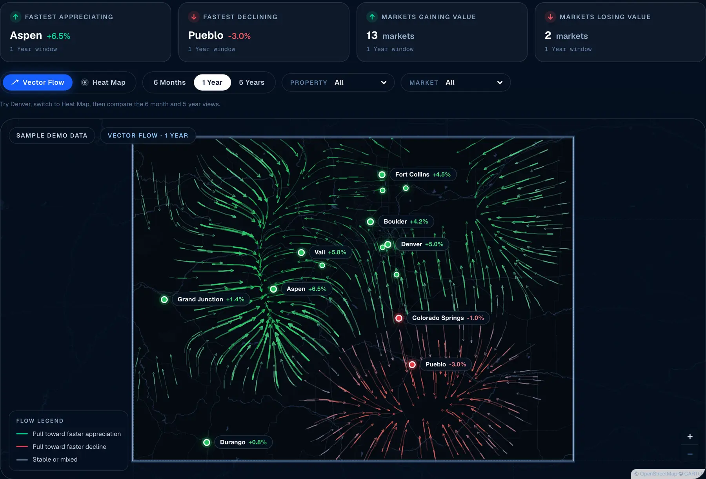This screenshot has width=706, height=479.
Task: Click the CARTO attribution link
Action: pyautogui.click(x=693, y=474)
